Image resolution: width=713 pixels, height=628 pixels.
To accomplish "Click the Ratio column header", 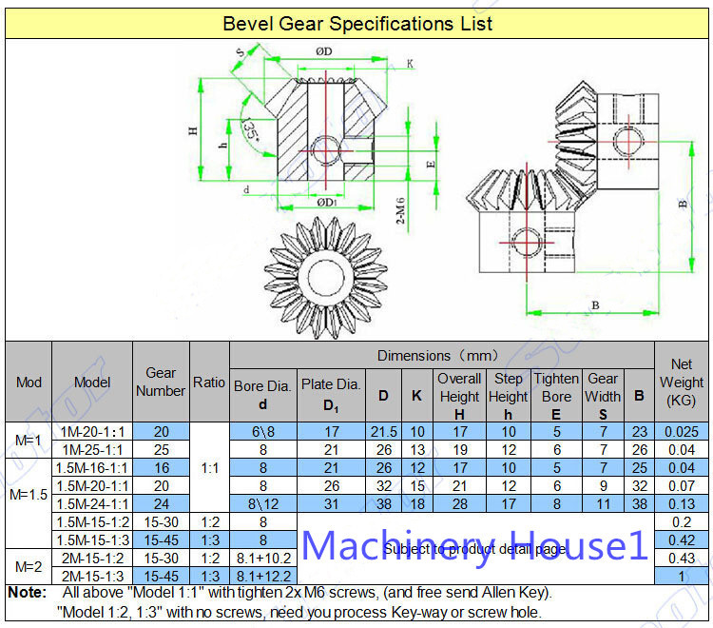I will pos(209,382).
